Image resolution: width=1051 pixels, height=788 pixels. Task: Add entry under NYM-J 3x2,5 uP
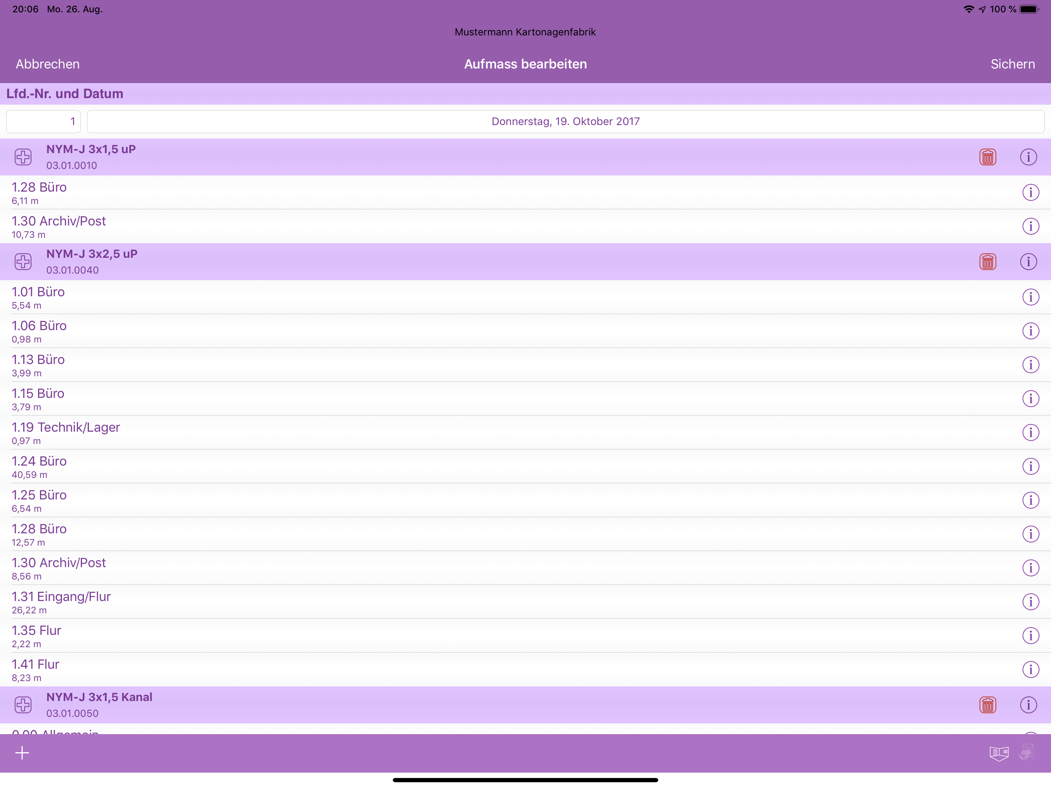click(23, 261)
